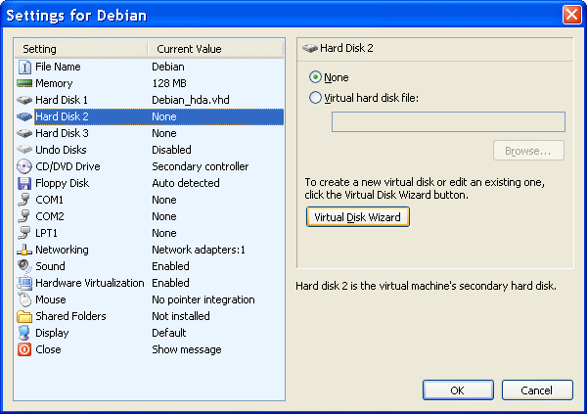Click the Hardware Virtualization icon
Screen dimensions: 587x414
(24, 283)
